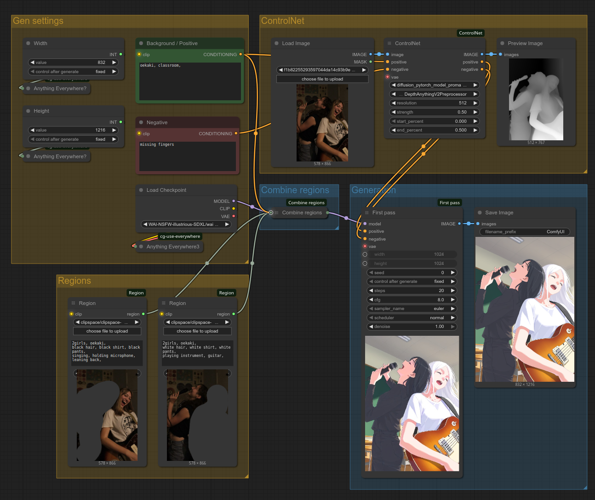Screen dimensions: 595x500
Task: Click the Combine regions badge label
Action: coord(306,203)
